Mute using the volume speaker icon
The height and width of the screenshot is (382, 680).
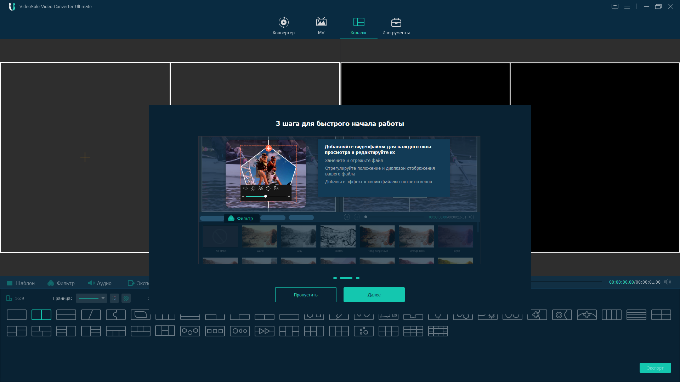tap(668, 282)
